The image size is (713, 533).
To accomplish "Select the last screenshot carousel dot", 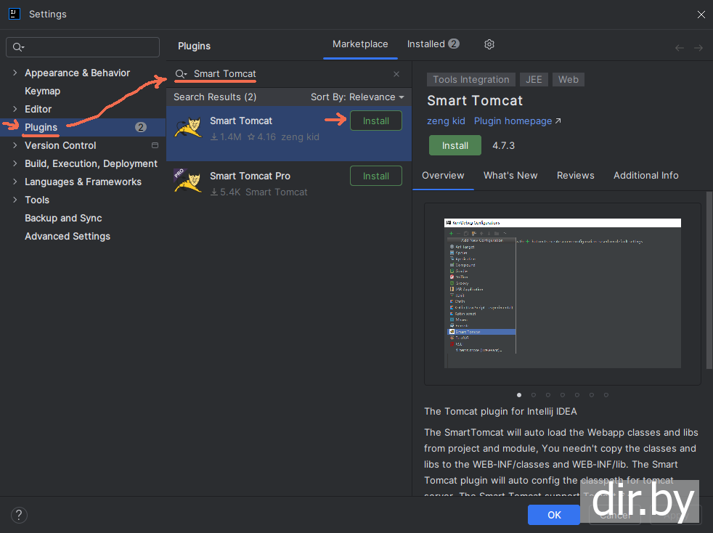I will [606, 395].
